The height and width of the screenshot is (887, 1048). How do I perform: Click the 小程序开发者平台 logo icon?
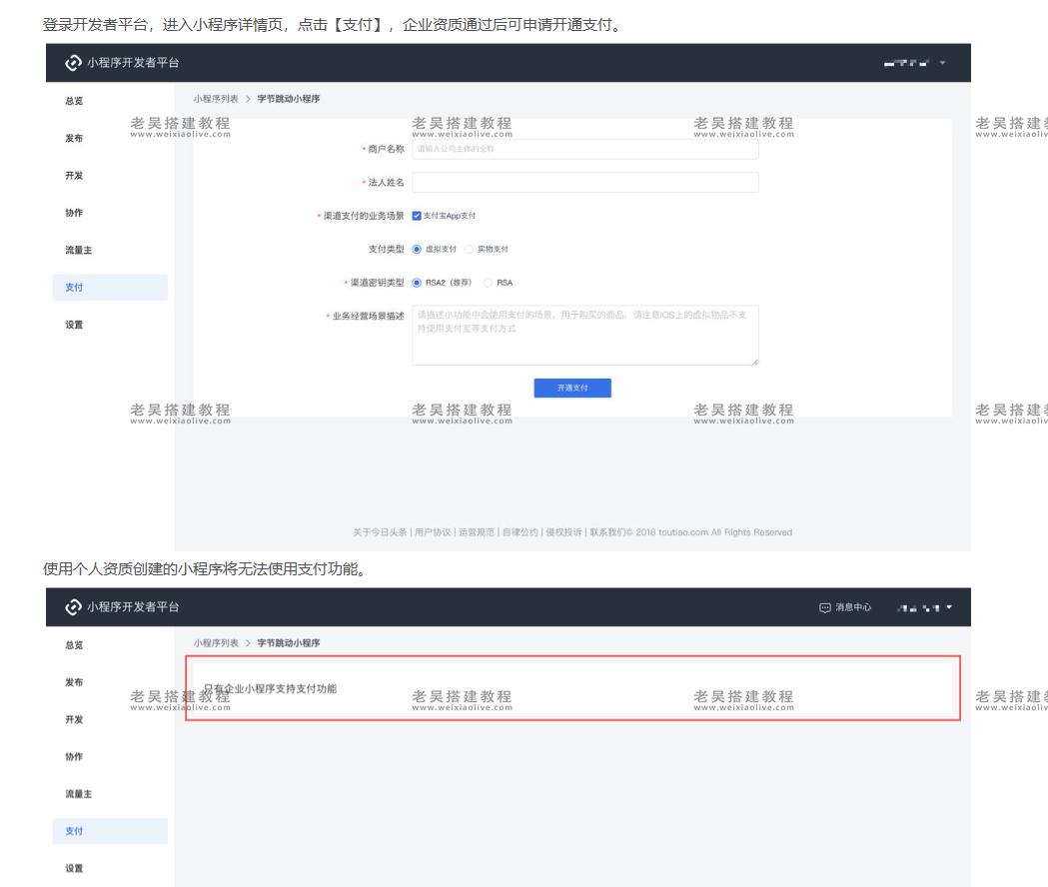(73, 62)
